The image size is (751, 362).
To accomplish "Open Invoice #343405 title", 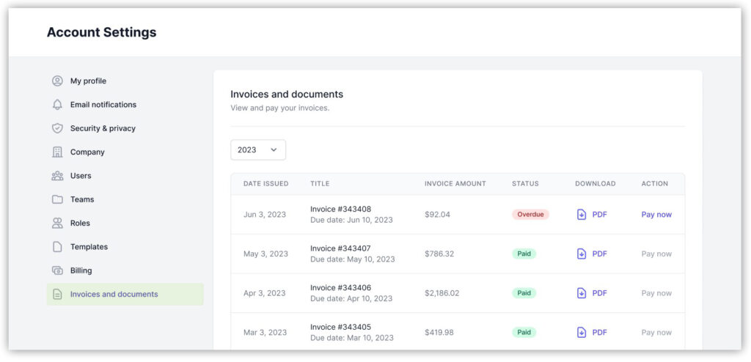I will click(x=340, y=327).
